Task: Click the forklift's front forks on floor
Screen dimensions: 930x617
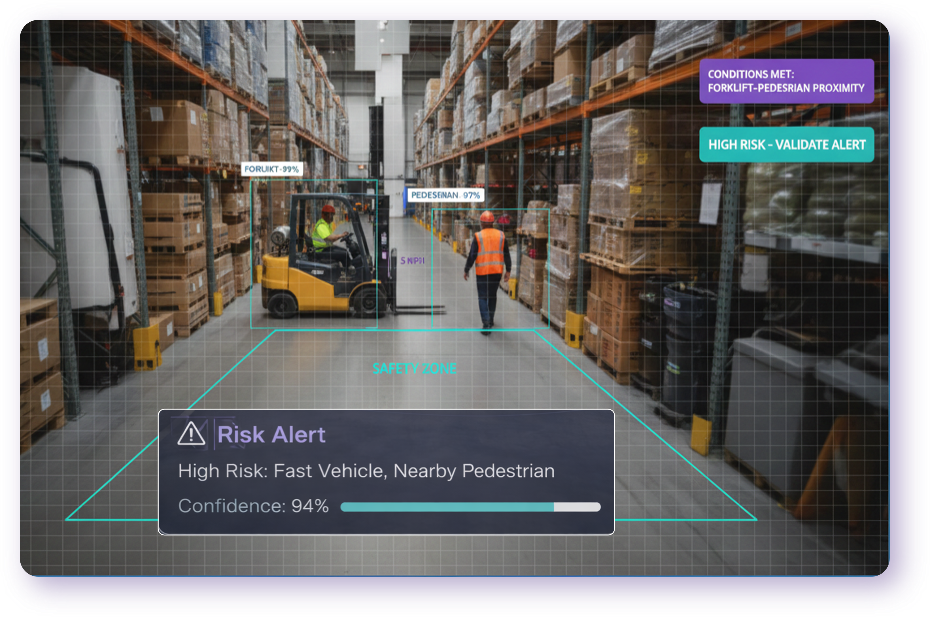Action: coord(419,310)
